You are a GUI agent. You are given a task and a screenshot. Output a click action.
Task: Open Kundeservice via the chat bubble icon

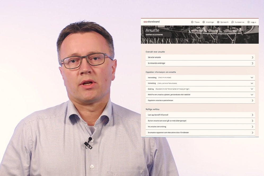[x=232, y=22]
